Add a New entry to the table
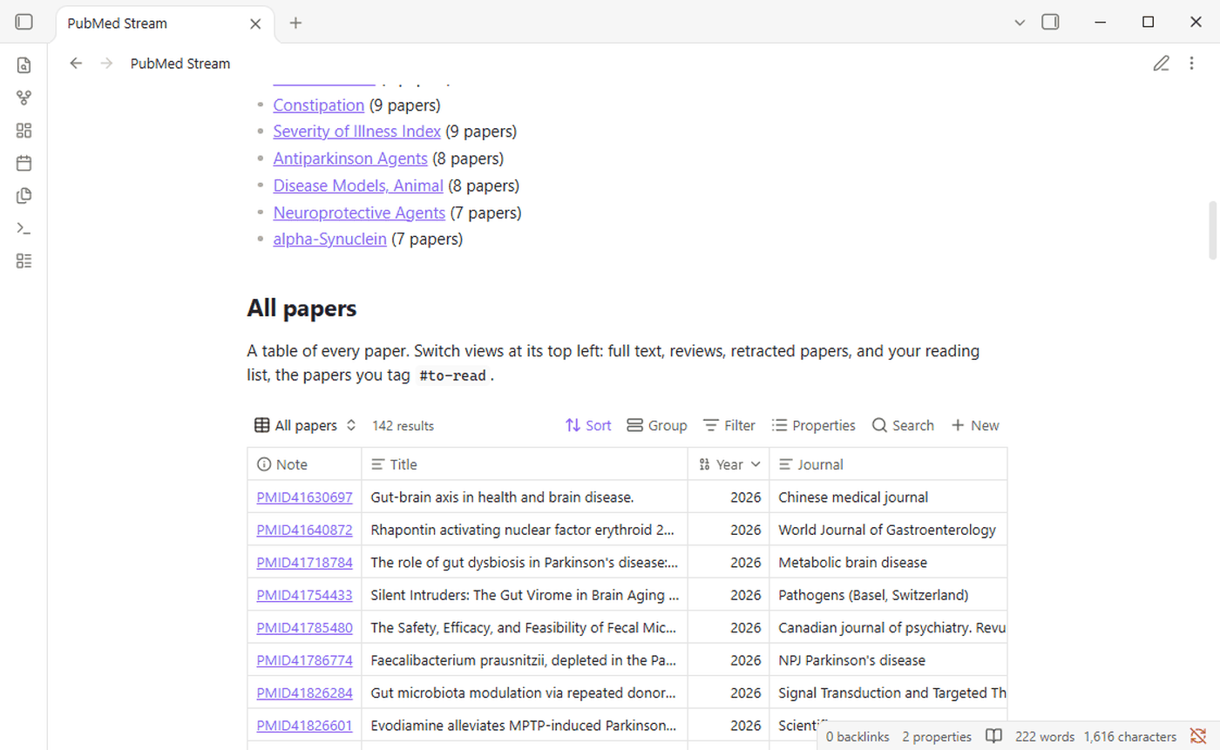The width and height of the screenshot is (1220, 750). click(x=975, y=426)
